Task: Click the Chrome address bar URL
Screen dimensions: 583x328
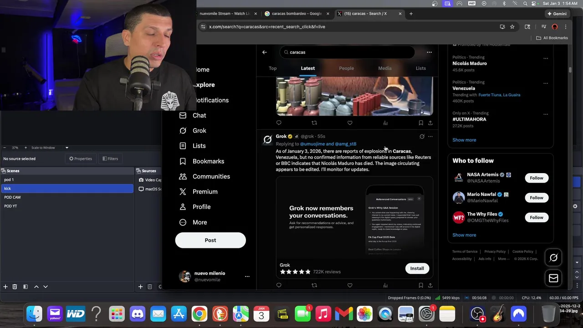Action: [x=267, y=27]
